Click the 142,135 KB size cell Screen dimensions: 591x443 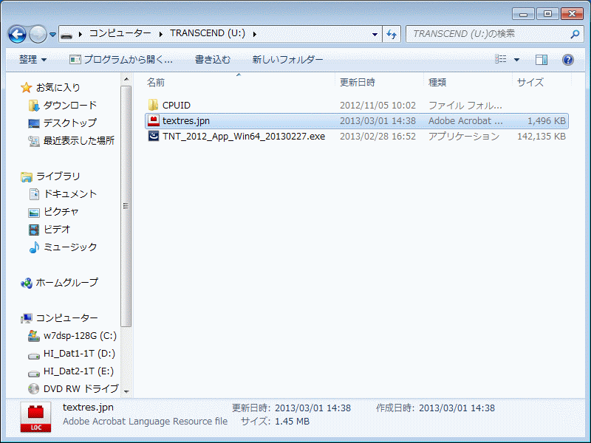tap(542, 137)
